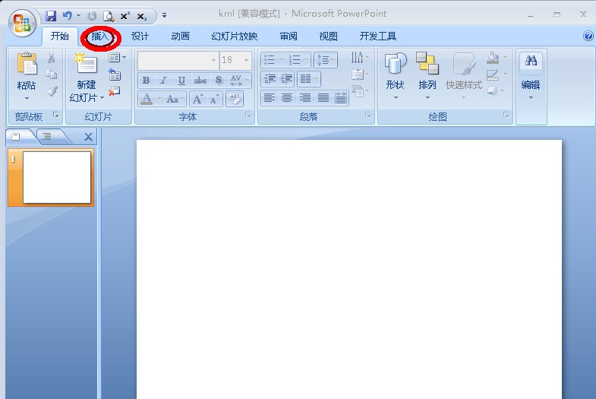Viewport: 596px width, 399px height.
Task: Click the Arrange icon in Drawing group
Action: pyautogui.click(x=427, y=63)
